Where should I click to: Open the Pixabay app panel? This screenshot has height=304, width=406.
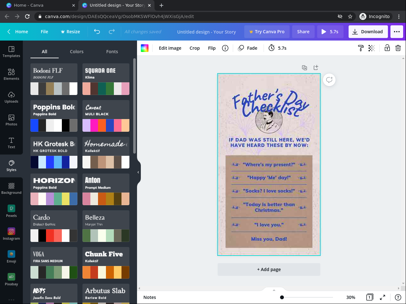11,280
